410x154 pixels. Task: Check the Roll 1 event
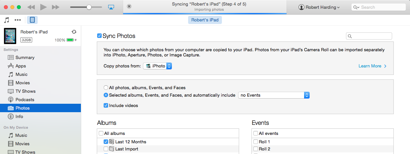256,142
